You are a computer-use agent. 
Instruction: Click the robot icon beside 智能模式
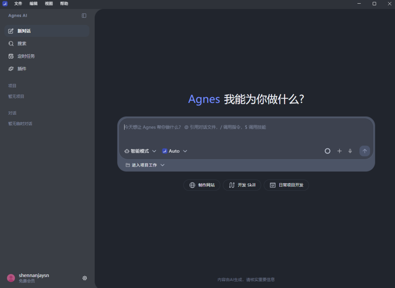pos(127,151)
